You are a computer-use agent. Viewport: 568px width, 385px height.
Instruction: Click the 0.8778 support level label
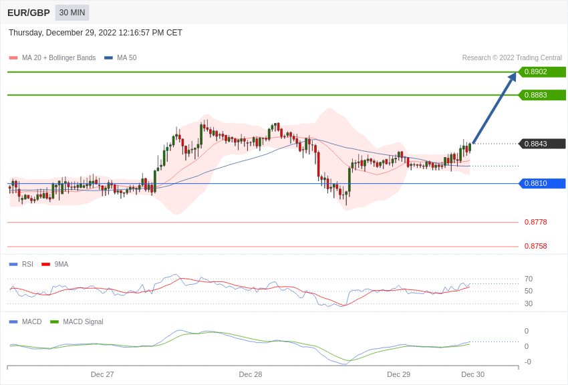[535, 222]
